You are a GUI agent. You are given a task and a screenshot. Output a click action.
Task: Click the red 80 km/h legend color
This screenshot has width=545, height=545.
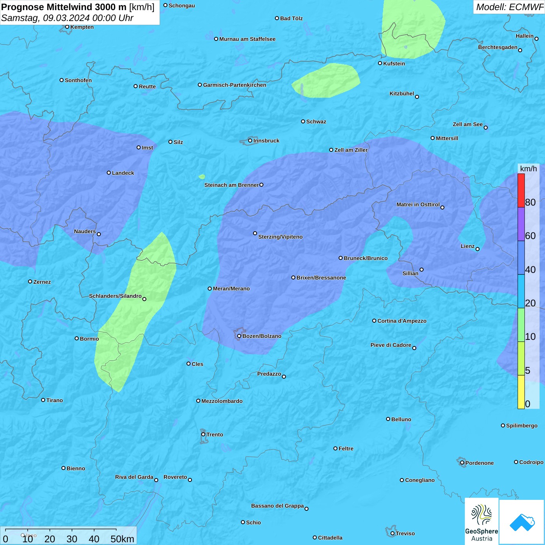coord(521,190)
